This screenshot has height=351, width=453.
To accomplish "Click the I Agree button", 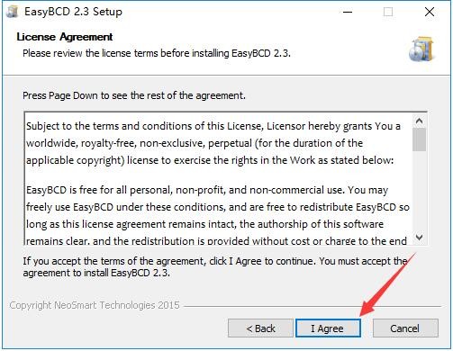I will 328,328.
